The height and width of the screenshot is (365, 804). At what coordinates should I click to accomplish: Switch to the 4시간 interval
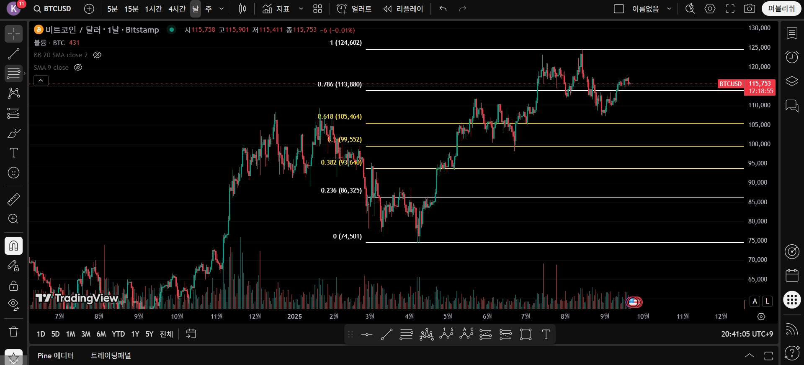click(177, 9)
